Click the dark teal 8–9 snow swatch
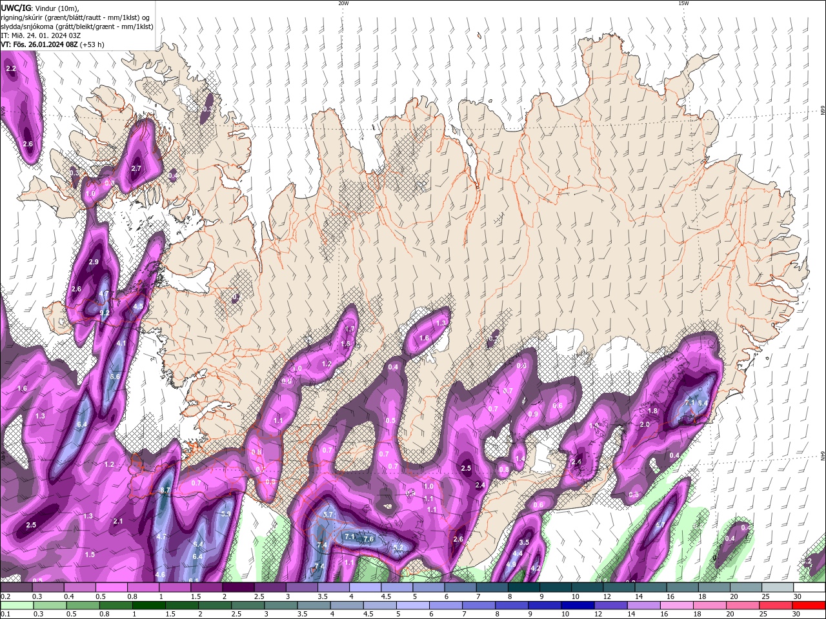Viewport: 826px width, 619px height. 523,587
